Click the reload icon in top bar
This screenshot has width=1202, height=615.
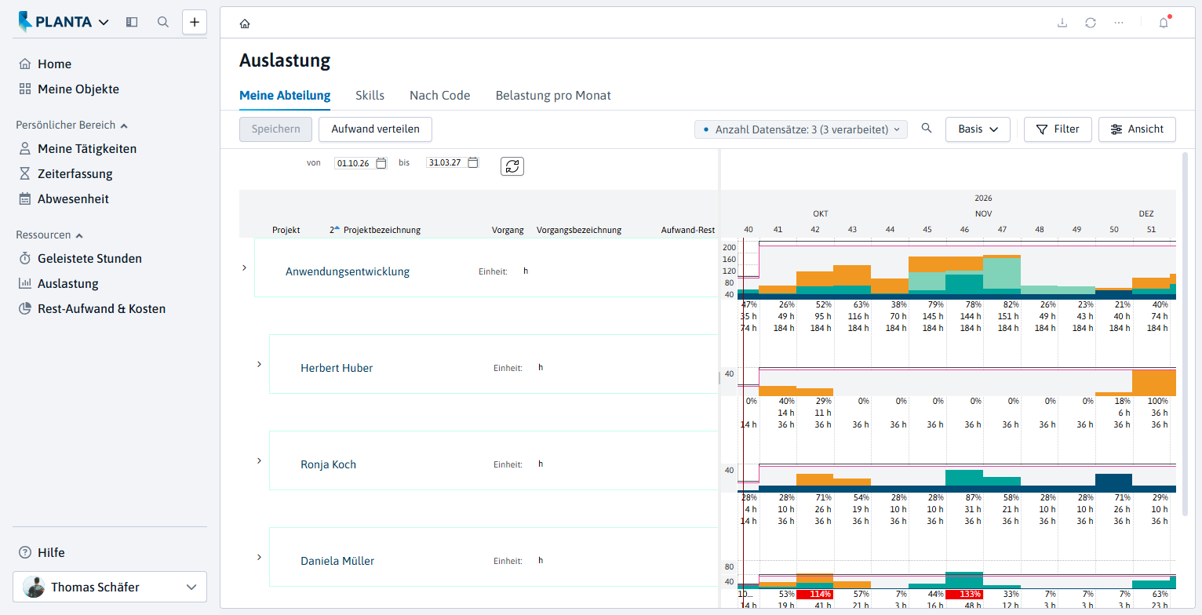(1091, 23)
